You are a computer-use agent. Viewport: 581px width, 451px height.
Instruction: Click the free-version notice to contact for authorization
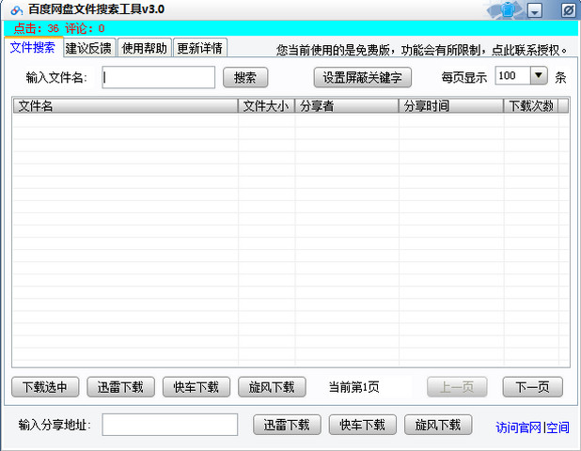pyautogui.click(x=422, y=50)
